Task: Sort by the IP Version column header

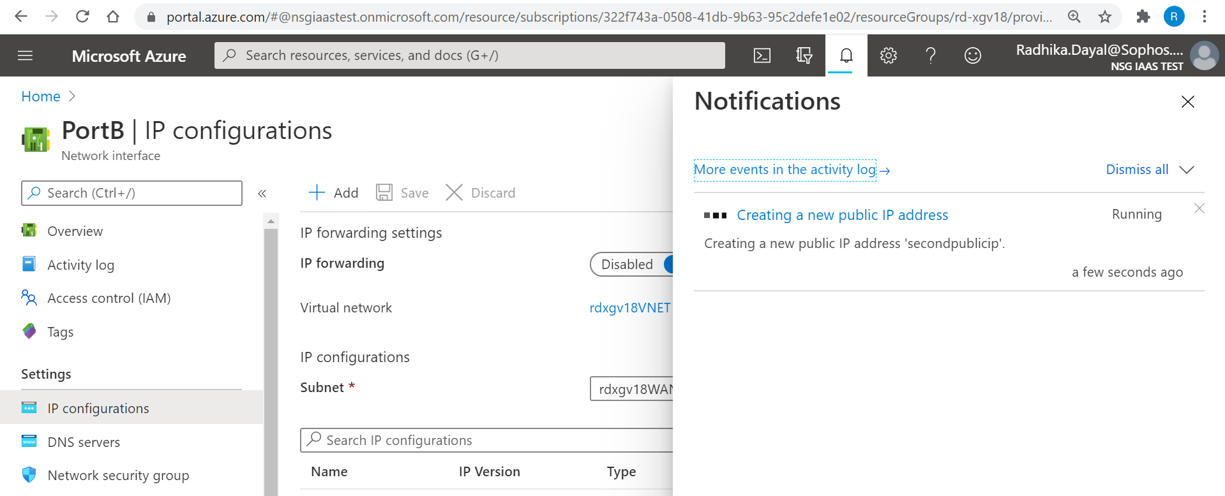Action: (x=490, y=472)
